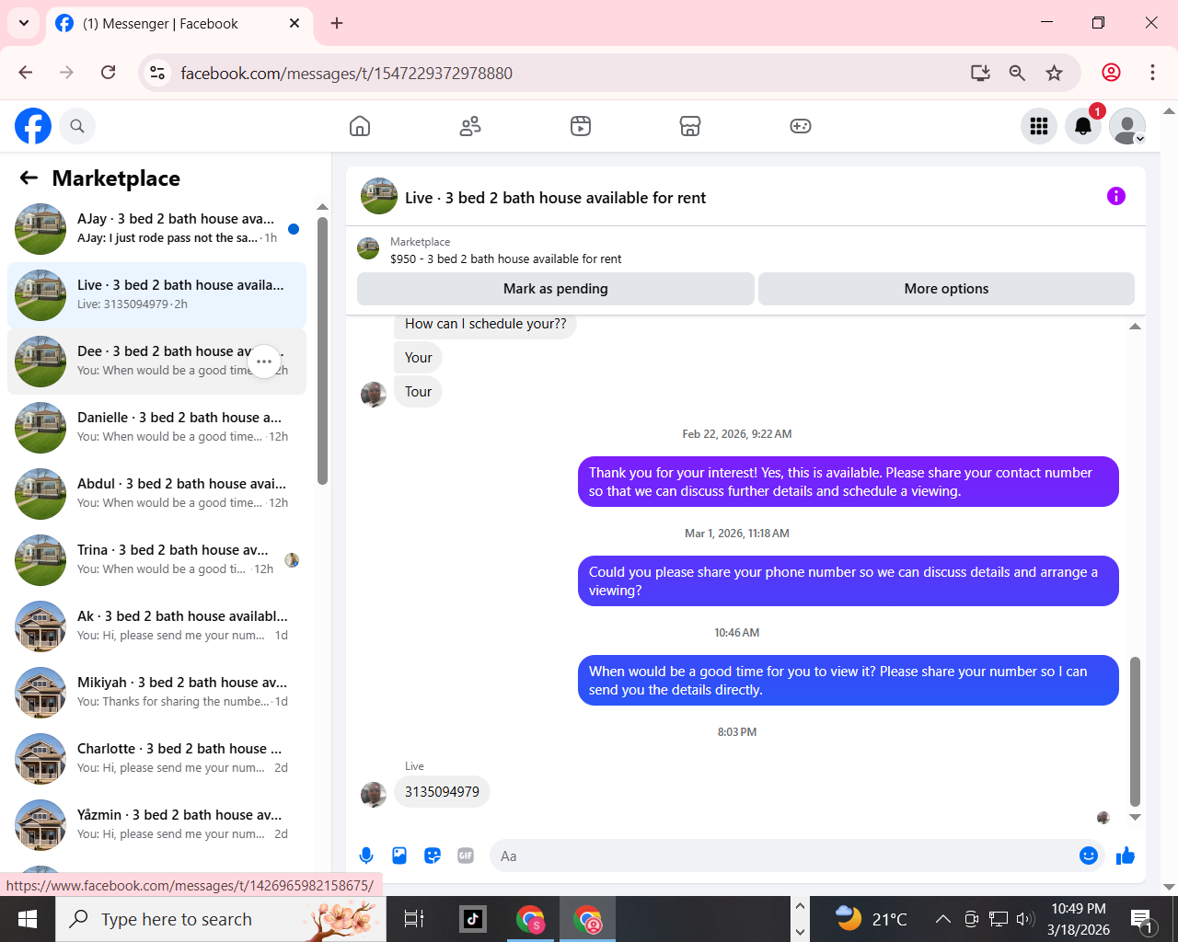Viewport: 1178px width, 942px height.
Task: Click conversation list scrollbar thumb
Action: click(x=322, y=350)
